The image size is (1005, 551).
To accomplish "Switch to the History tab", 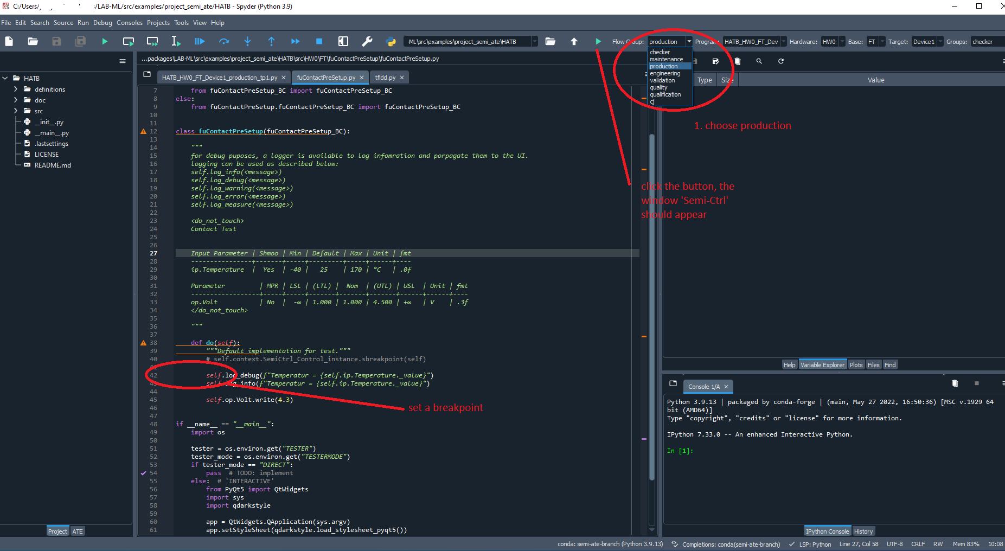I will [x=863, y=531].
